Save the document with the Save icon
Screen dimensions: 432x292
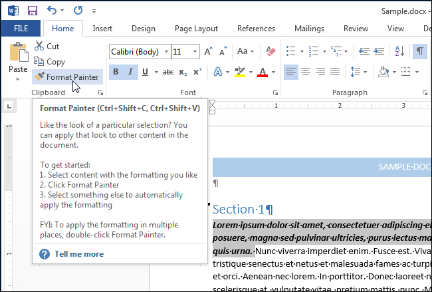pos(32,11)
